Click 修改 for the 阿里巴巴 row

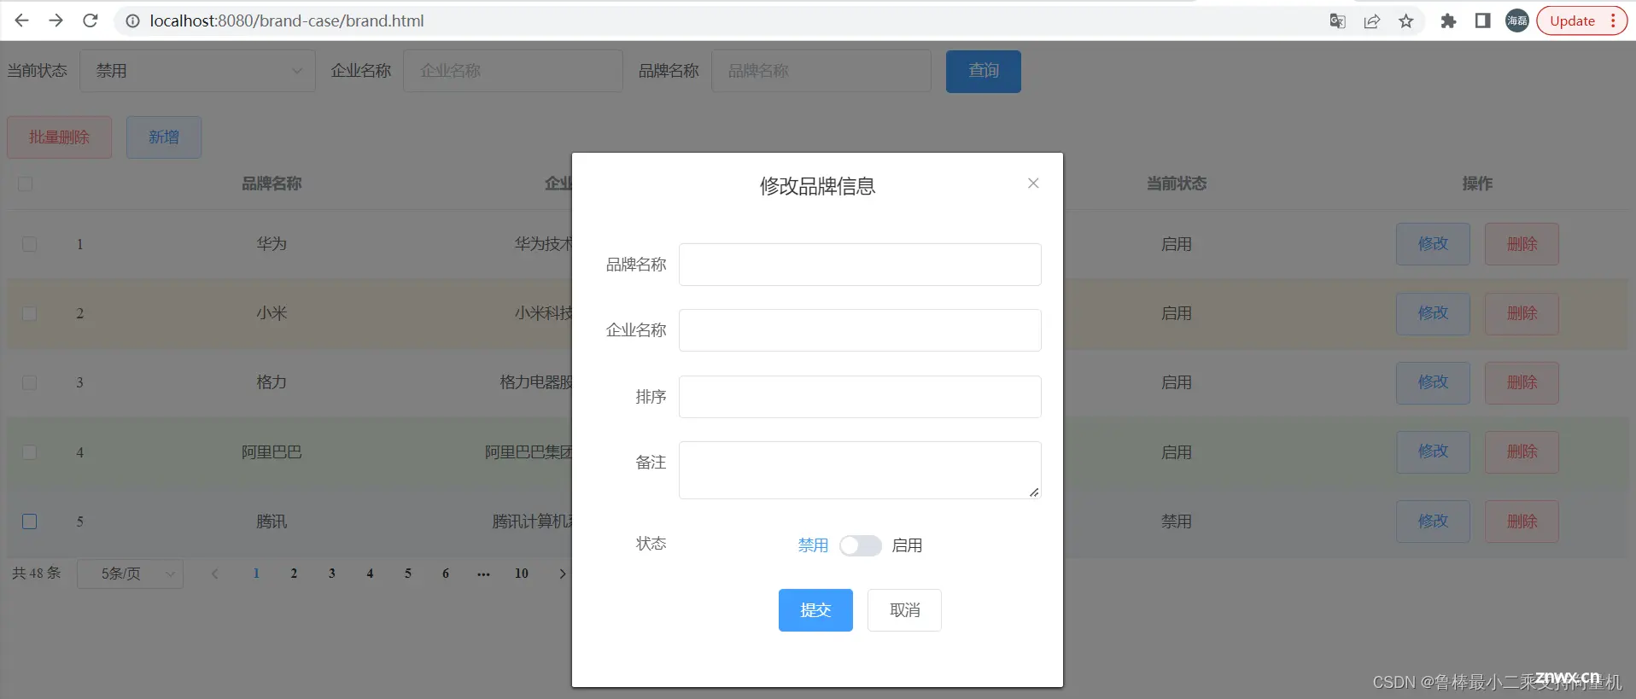(1433, 451)
